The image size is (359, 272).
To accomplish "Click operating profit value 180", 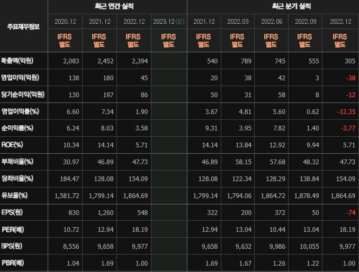I will tap(108, 78).
